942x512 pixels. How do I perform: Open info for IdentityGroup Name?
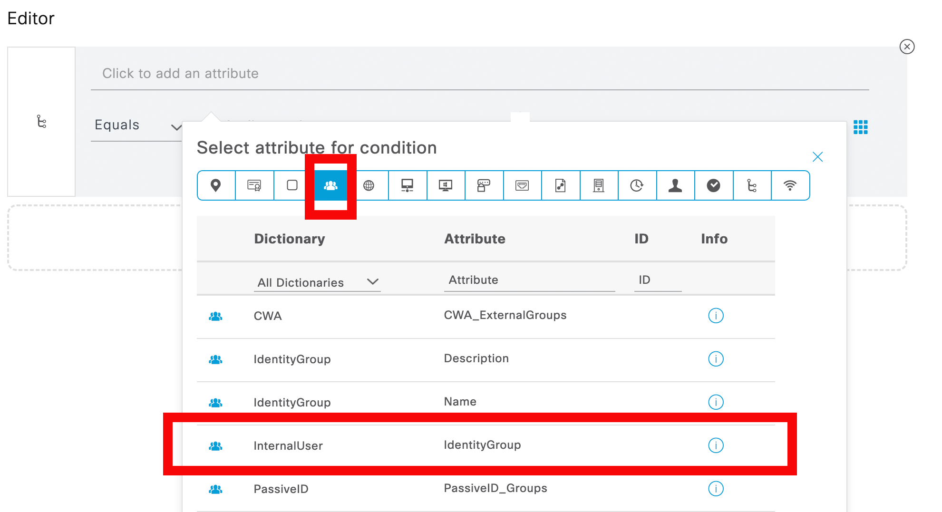(716, 402)
